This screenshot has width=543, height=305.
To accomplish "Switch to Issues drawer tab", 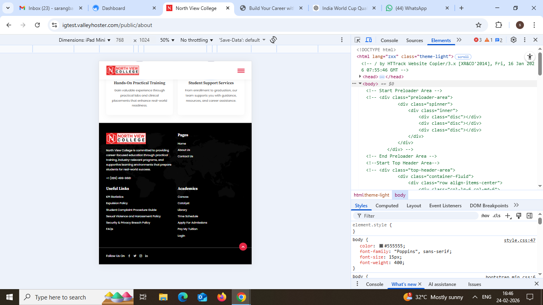I will point(475,284).
